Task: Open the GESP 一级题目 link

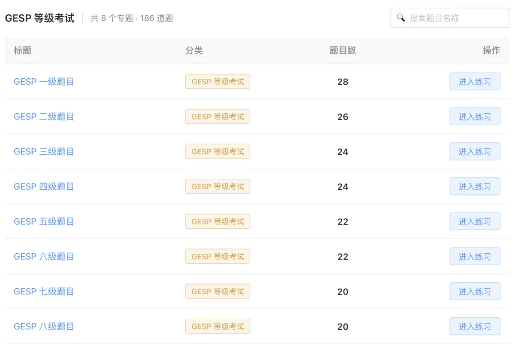Action: (x=44, y=82)
